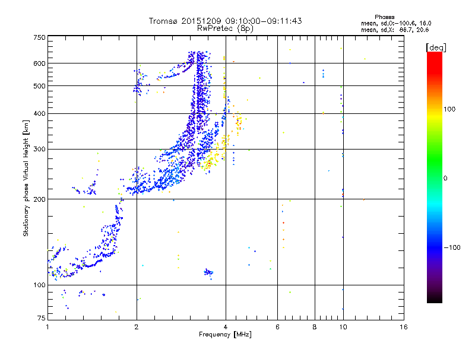Screen dimensions: 475x356
Task: Click the black bottom of the phase colorbar
Action: click(x=435, y=298)
